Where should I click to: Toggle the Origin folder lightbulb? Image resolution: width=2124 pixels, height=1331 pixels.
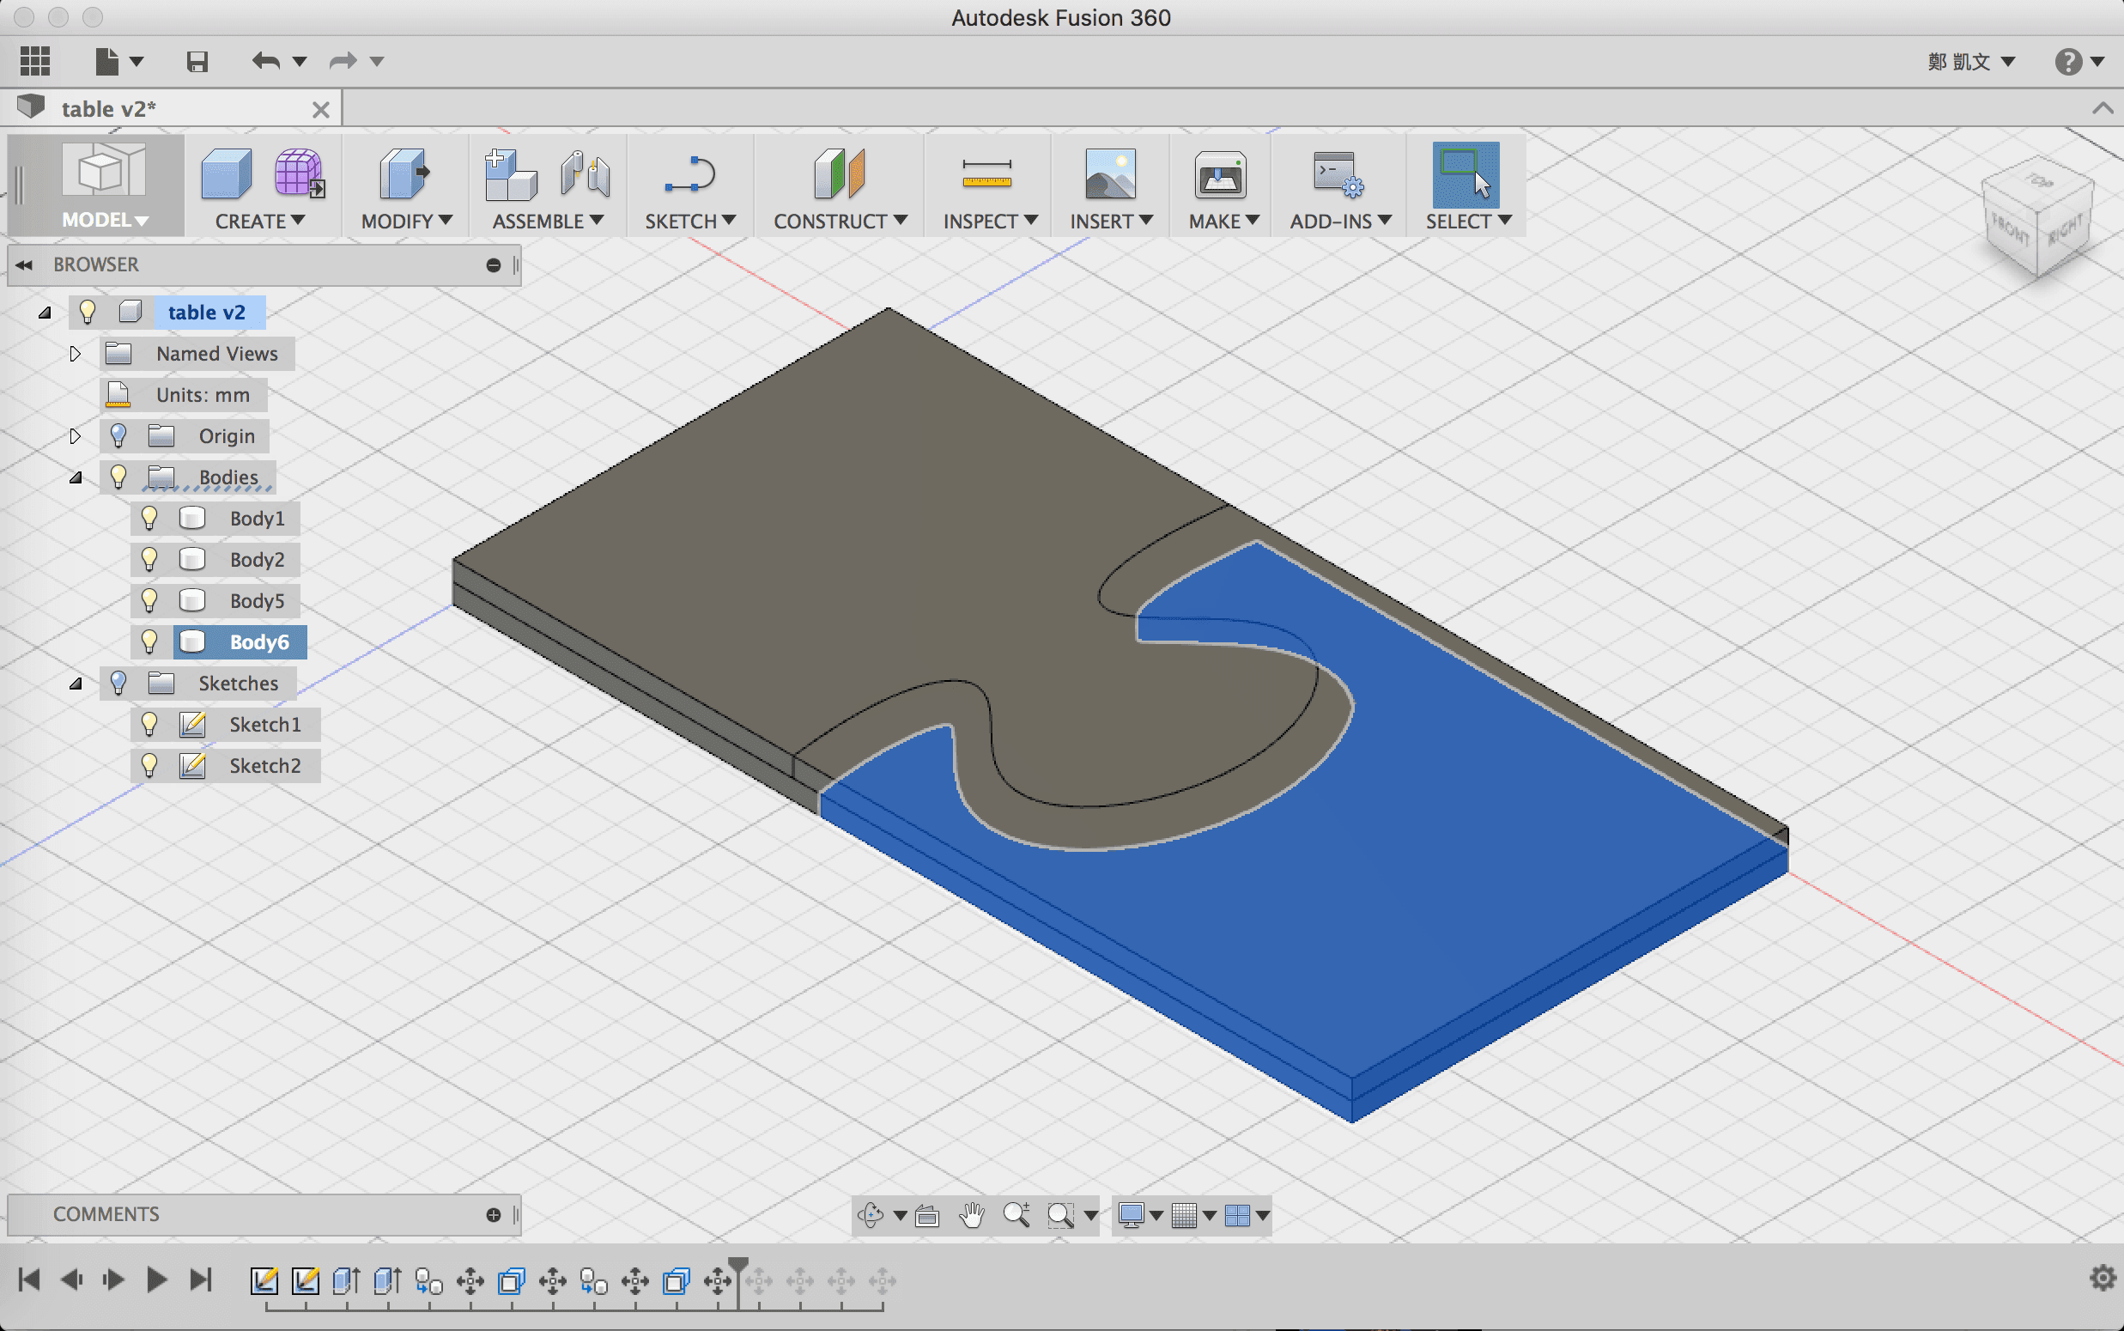tap(118, 435)
